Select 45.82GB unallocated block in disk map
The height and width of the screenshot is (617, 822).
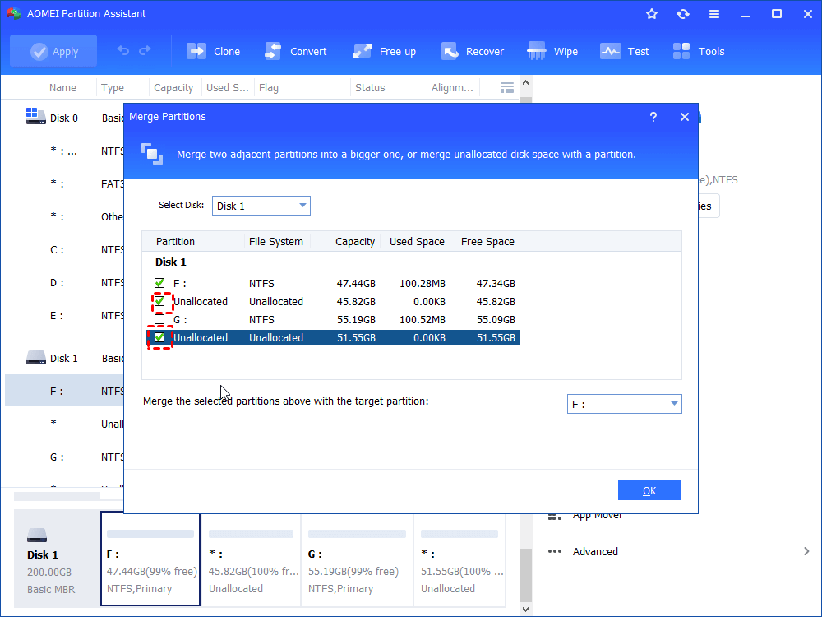[x=252, y=559]
